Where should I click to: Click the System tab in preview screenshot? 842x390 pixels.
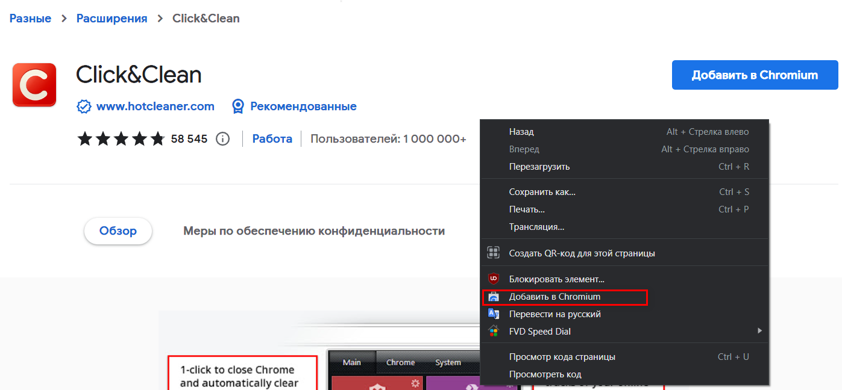(x=448, y=362)
